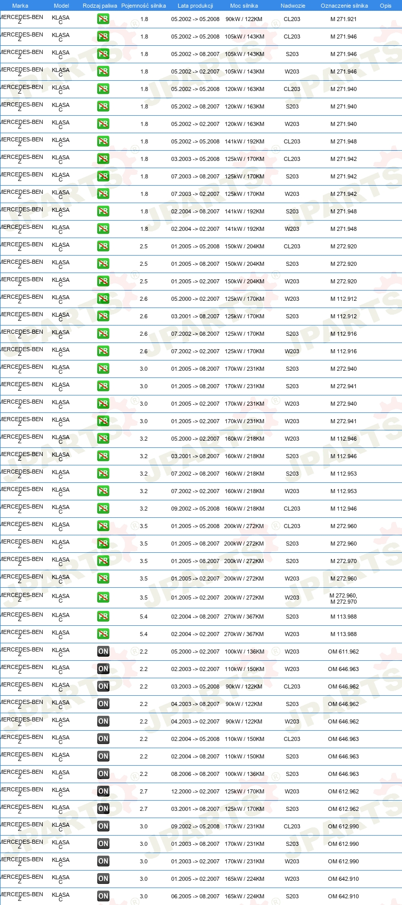Click petrol icon for S203 M 112.916 row
402x905 pixels.
click(103, 334)
